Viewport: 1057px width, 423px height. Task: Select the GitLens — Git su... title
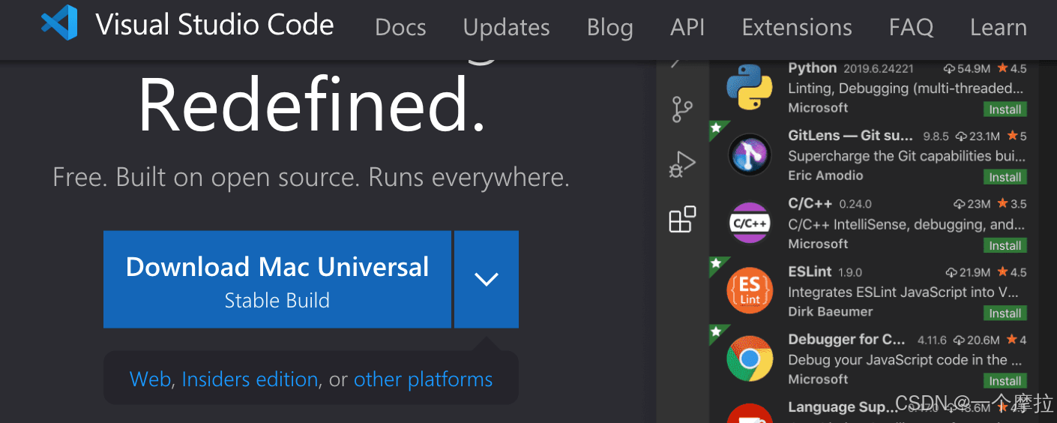click(x=850, y=135)
